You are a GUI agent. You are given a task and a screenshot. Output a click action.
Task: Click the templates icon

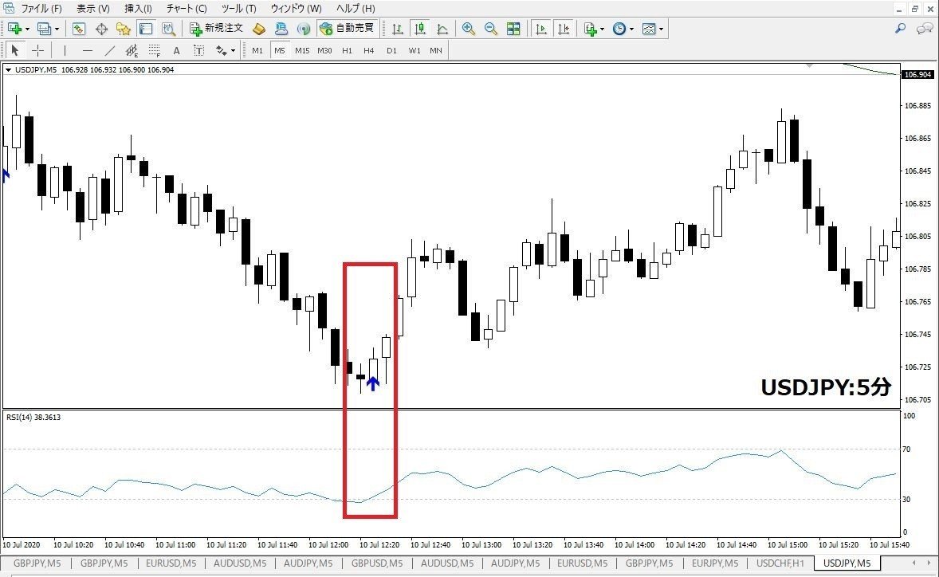649,29
